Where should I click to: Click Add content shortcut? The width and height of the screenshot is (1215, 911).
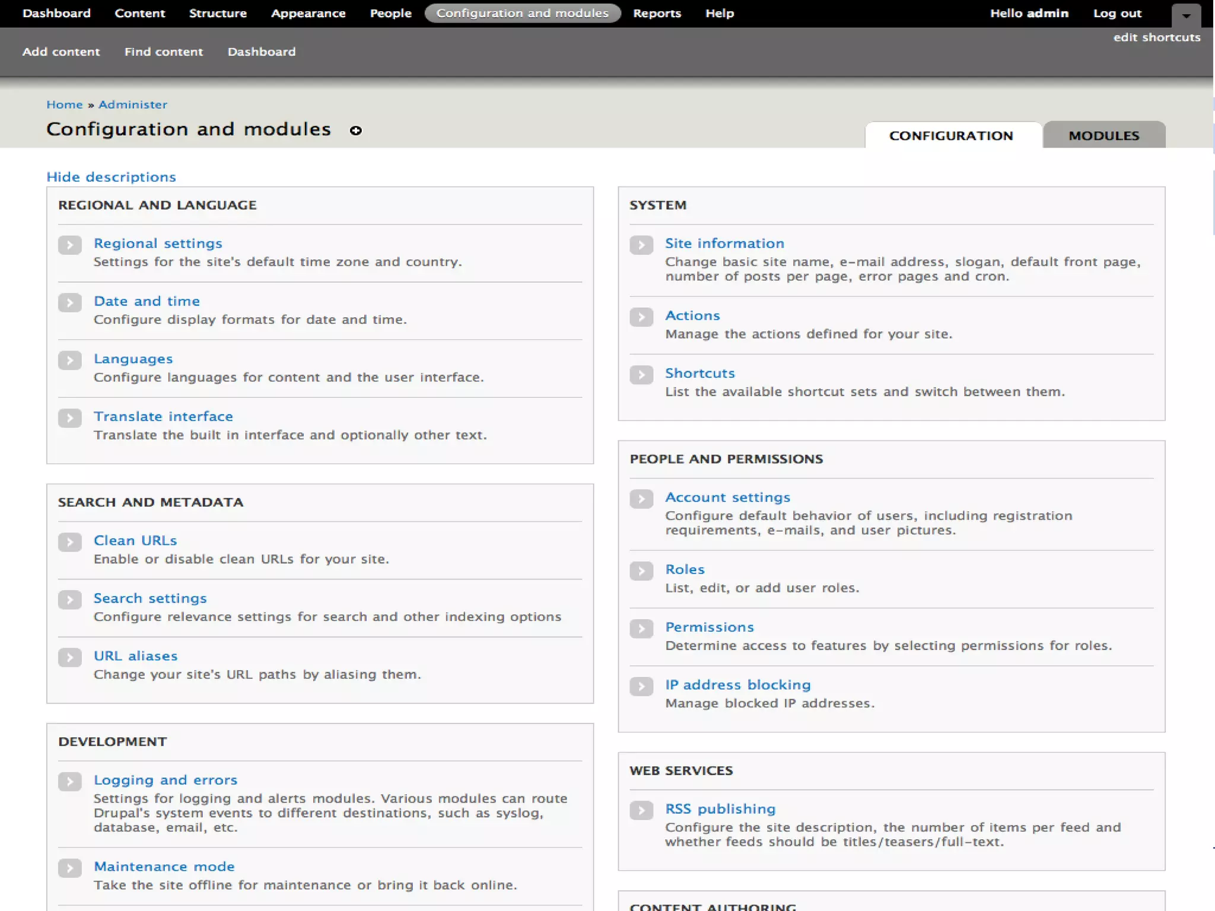[x=61, y=52]
